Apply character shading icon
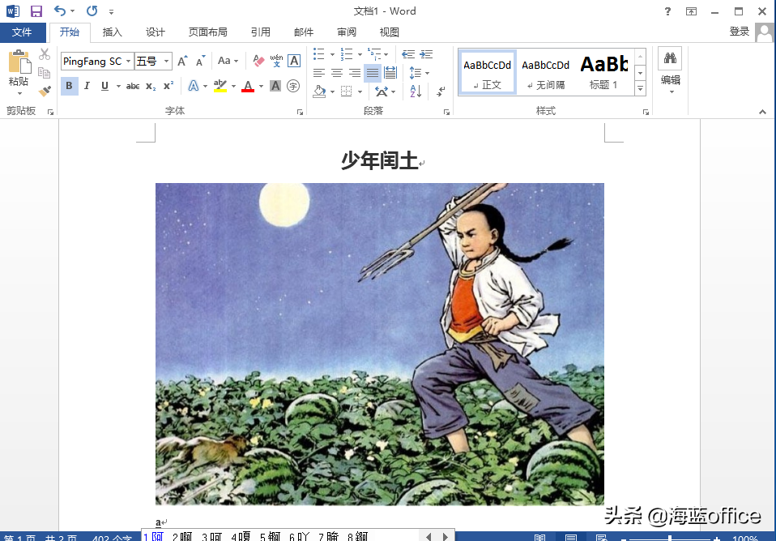 click(x=275, y=86)
